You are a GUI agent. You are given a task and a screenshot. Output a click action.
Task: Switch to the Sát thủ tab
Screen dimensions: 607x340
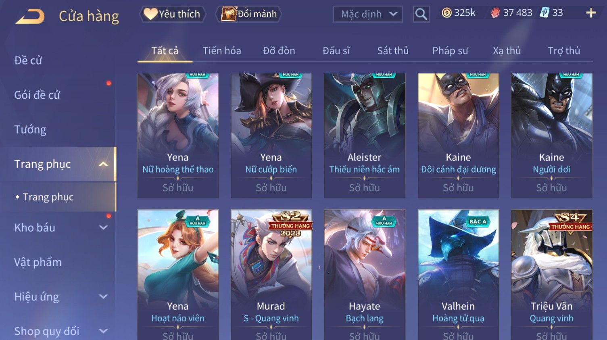tap(393, 51)
